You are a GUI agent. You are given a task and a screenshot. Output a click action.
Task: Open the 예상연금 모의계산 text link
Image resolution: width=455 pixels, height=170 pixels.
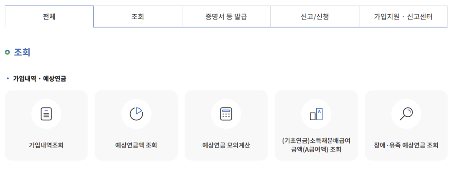click(x=226, y=145)
